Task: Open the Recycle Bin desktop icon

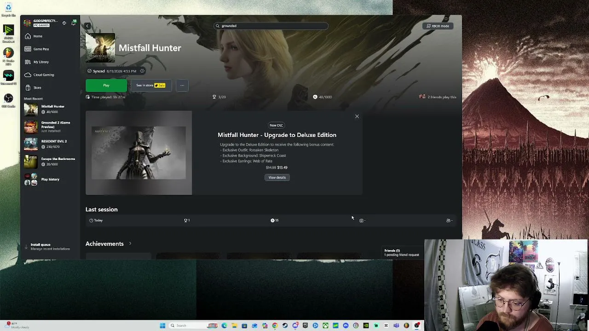Action: pos(8,9)
